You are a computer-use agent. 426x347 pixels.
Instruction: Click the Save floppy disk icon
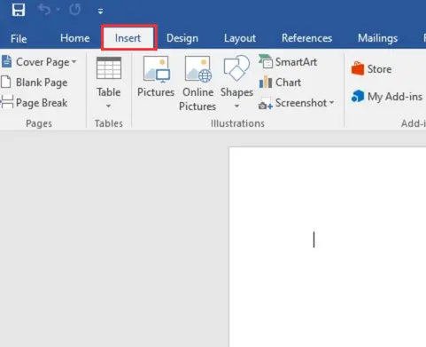point(19,10)
